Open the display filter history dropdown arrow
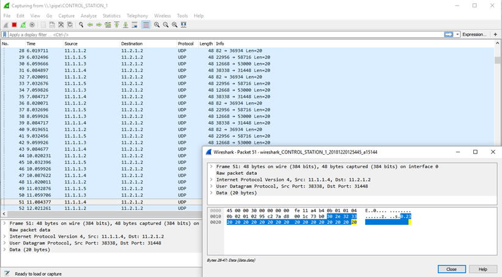Screen dimensions: 502x277 (457, 34)
